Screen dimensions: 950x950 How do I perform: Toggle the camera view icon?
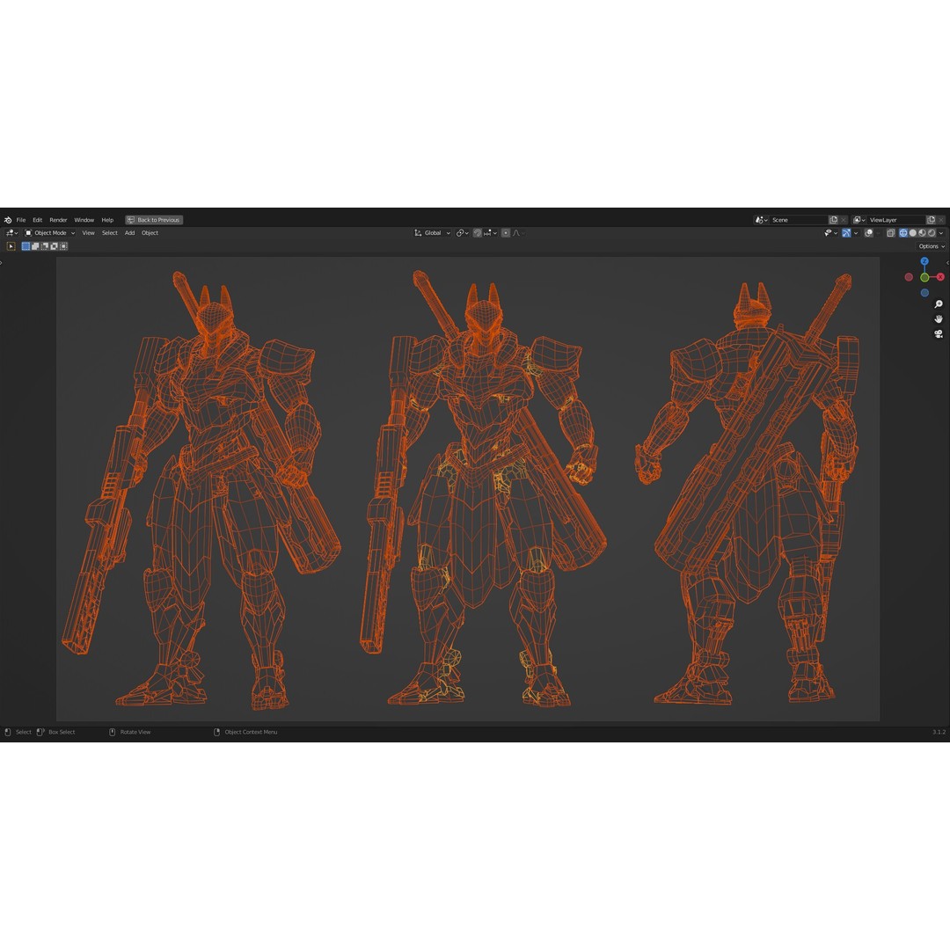pyautogui.click(x=939, y=334)
